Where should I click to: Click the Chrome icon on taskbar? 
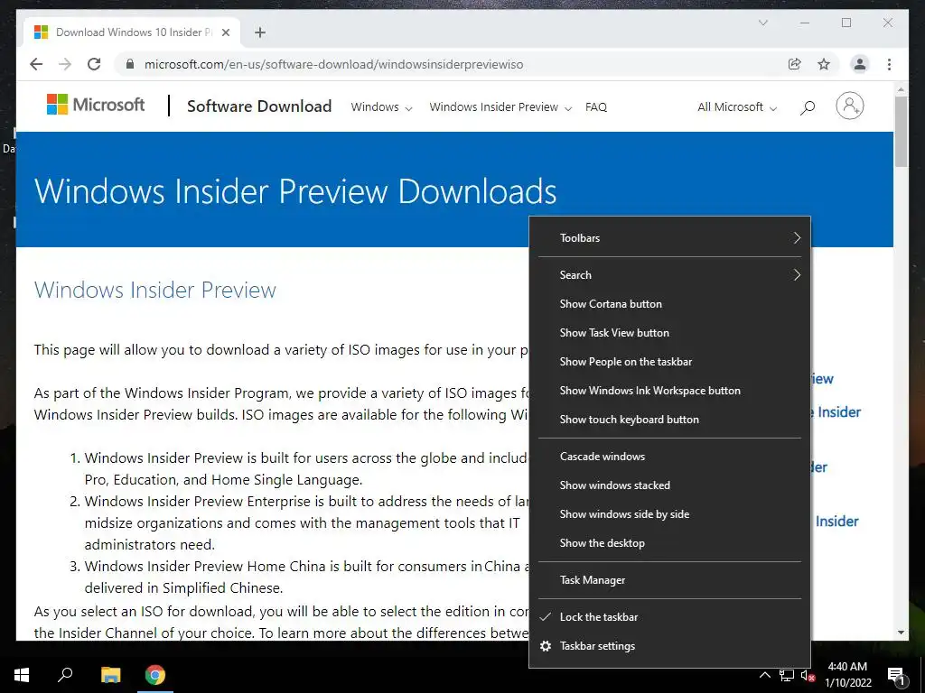coord(155,675)
